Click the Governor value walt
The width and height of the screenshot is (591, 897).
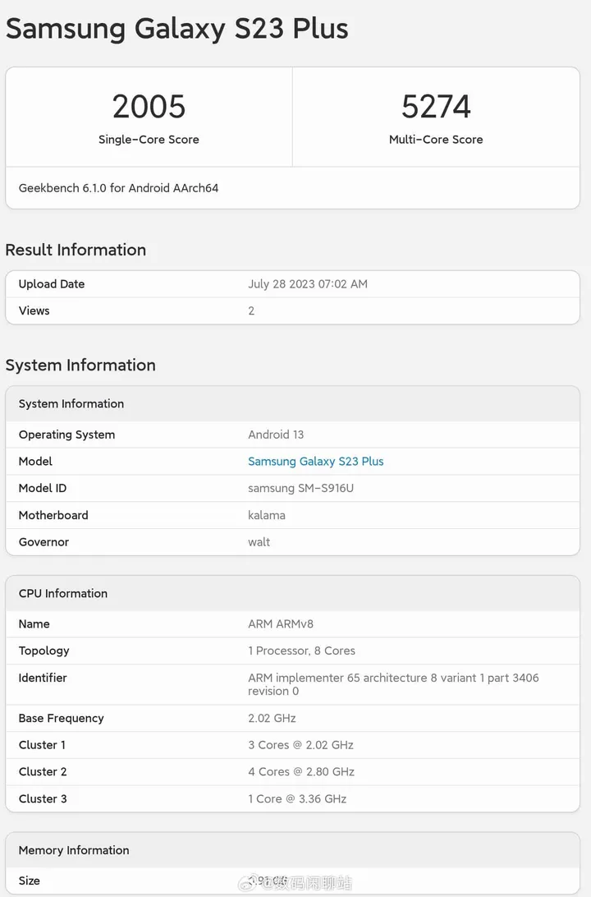259,542
